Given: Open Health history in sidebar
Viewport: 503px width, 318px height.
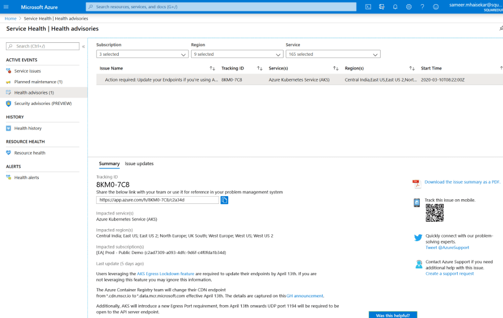Looking at the screenshot, I should tap(28, 128).
